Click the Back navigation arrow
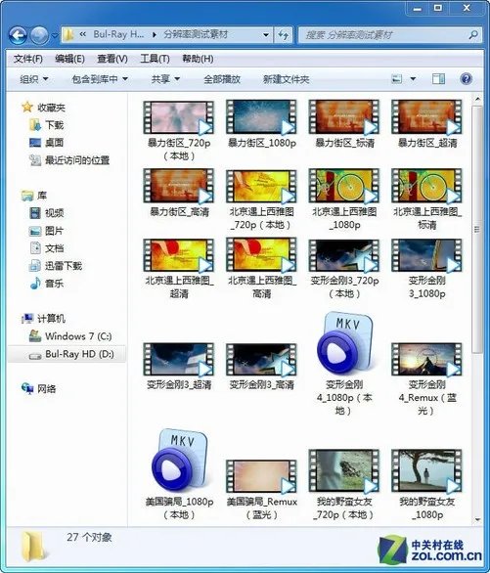The height and width of the screenshot is (573, 490). (18, 35)
